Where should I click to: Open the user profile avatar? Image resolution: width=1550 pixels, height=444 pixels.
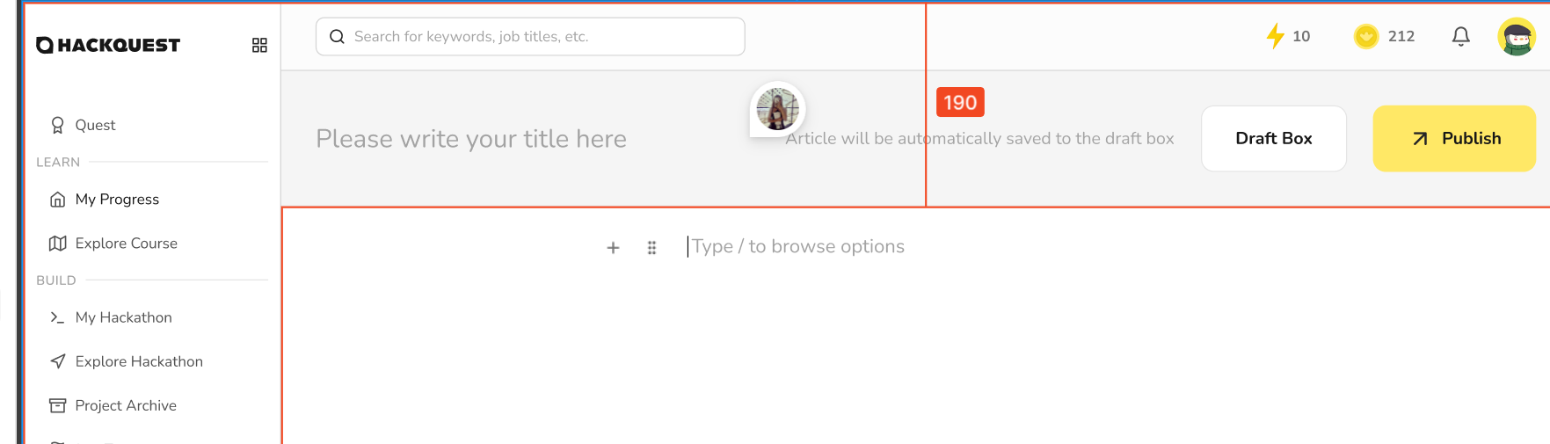tap(1517, 36)
